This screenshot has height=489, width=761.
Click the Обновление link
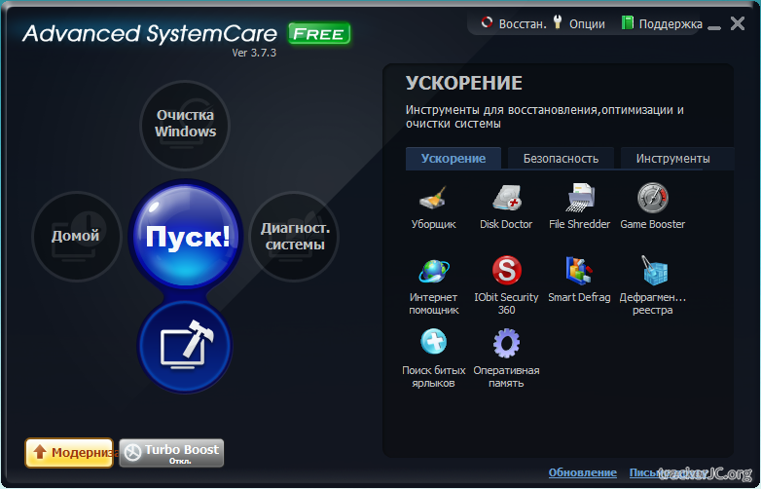pyautogui.click(x=582, y=472)
